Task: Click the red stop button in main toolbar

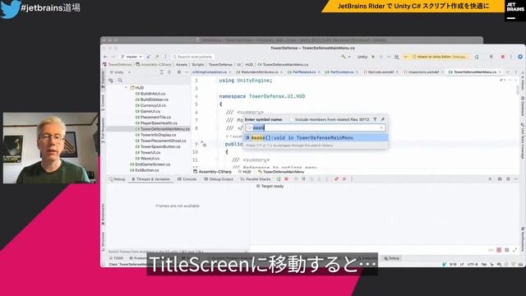Action: [502, 57]
